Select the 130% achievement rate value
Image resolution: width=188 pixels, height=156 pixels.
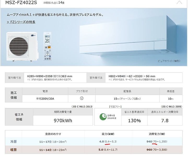click(134, 121)
